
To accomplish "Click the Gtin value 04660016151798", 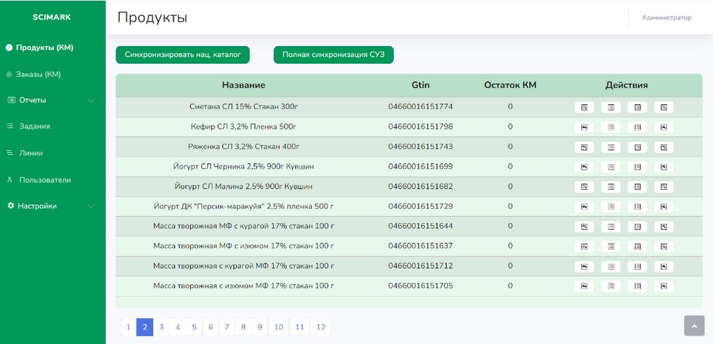I will [421, 126].
